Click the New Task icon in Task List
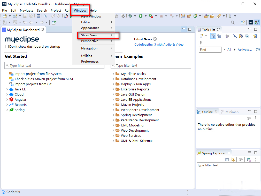This screenshot has height=196, width=261. tap(201, 36)
